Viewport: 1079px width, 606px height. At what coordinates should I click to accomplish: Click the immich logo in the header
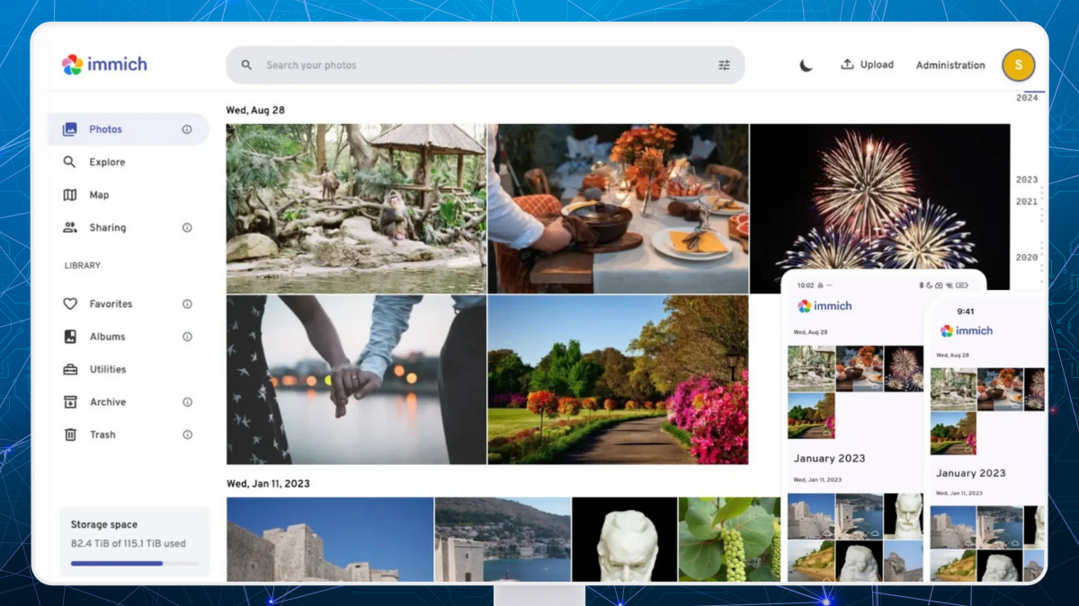103,65
